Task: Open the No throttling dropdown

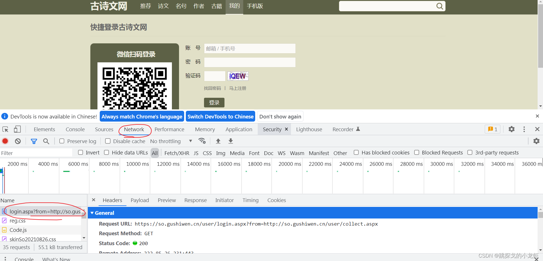Action: 171,141
